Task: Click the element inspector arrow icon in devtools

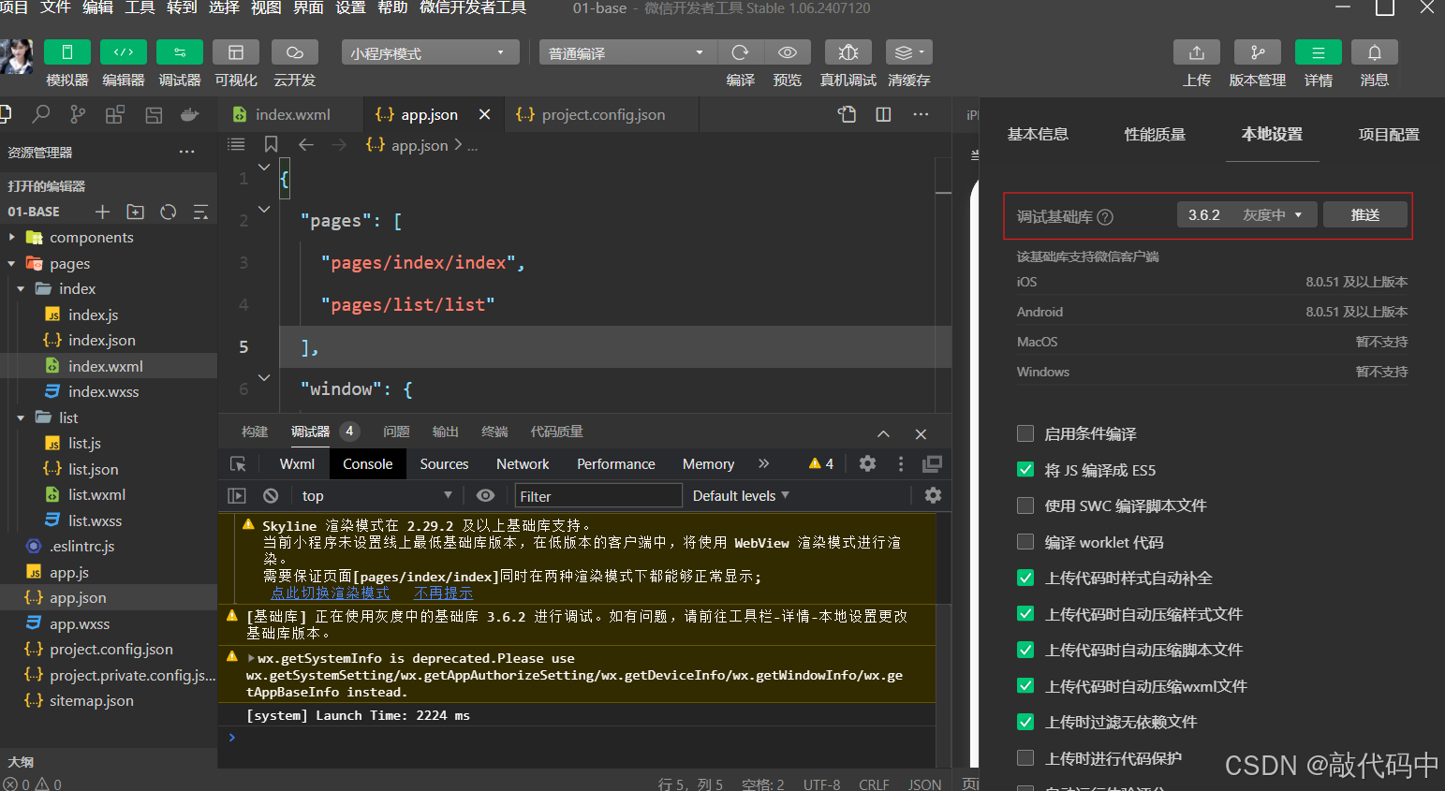Action: [x=238, y=464]
